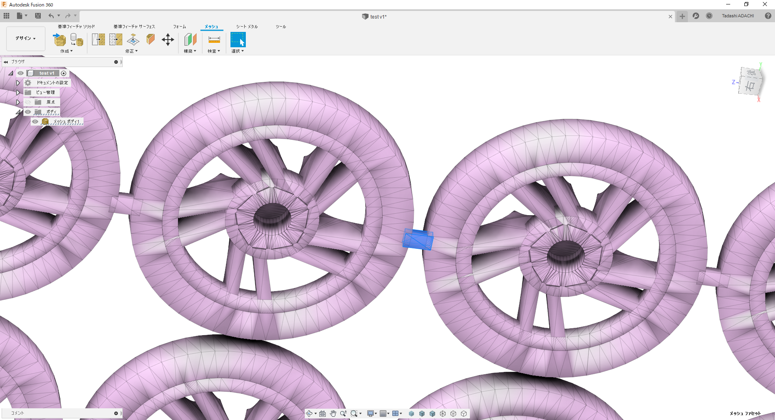The height and width of the screenshot is (420, 775).
Task: Click the Save icon in toolbar
Action: [38, 16]
